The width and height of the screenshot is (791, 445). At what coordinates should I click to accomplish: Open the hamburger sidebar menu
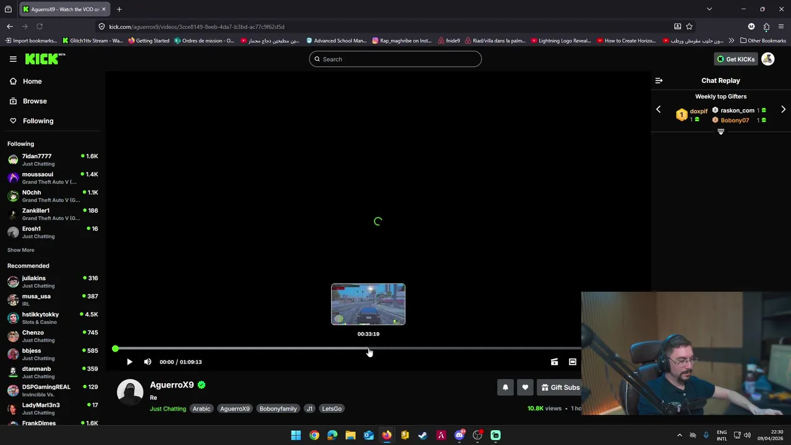click(x=13, y=59)
